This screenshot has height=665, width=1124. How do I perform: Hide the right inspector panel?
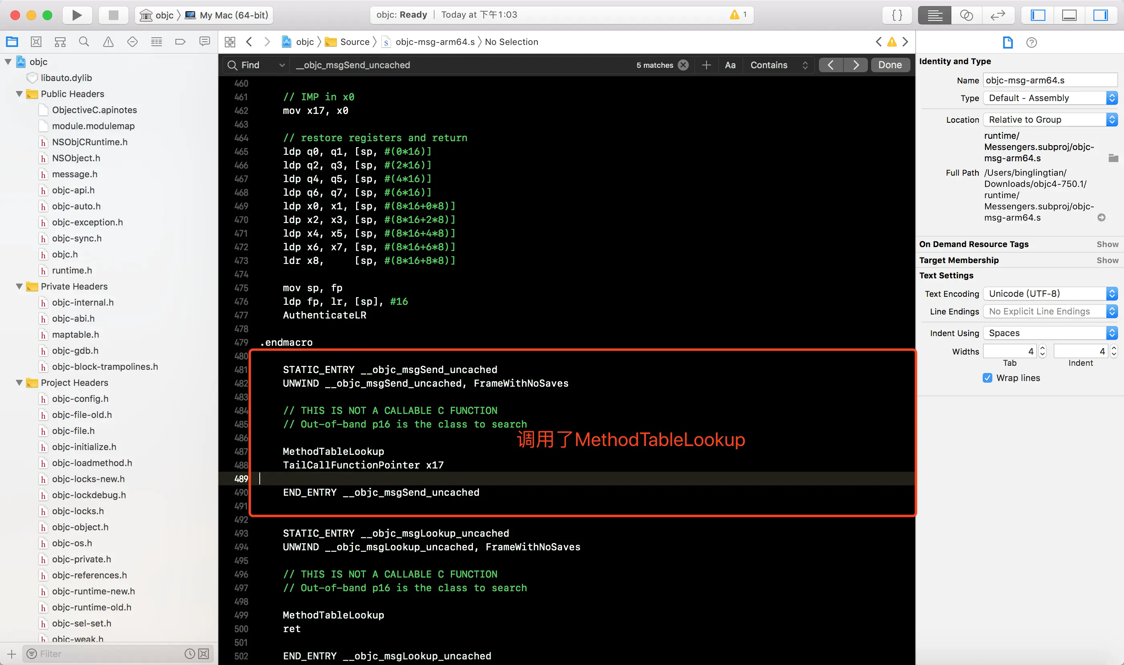[1100, 15]
